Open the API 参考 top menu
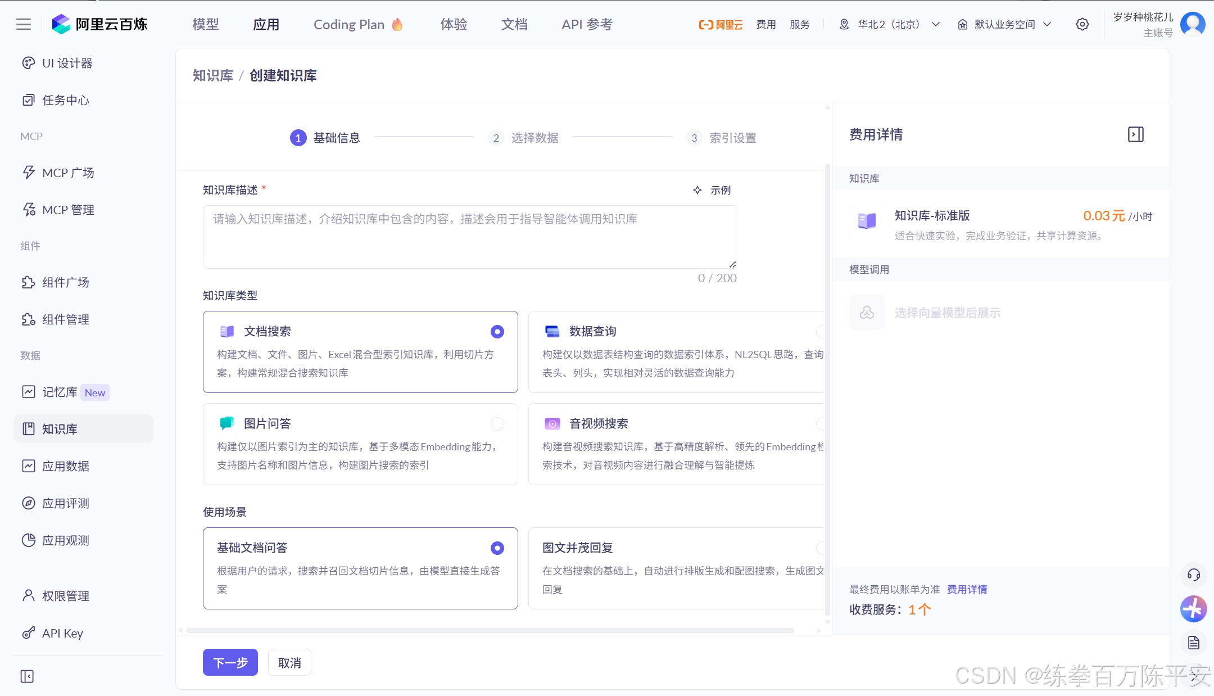1214x696 pixels. coord(587,24)
